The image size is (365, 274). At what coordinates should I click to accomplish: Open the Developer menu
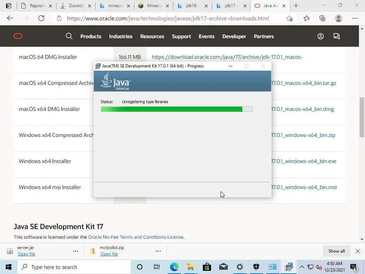pos(234,36)
